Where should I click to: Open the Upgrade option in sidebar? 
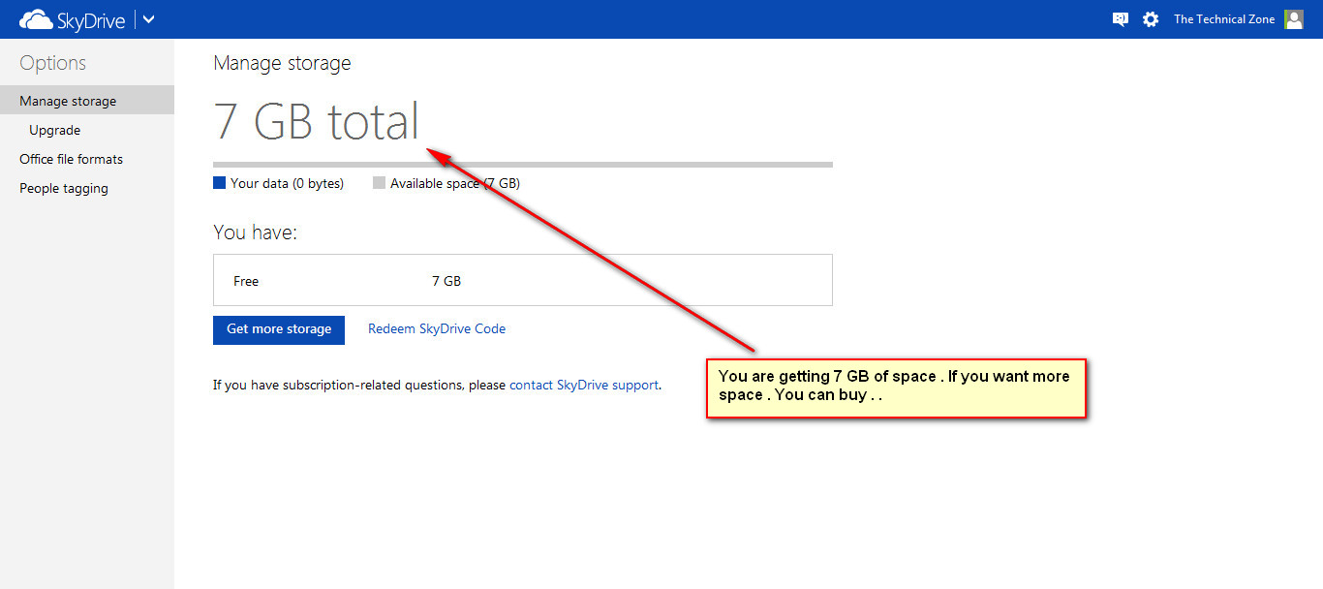tap(55, 130)
